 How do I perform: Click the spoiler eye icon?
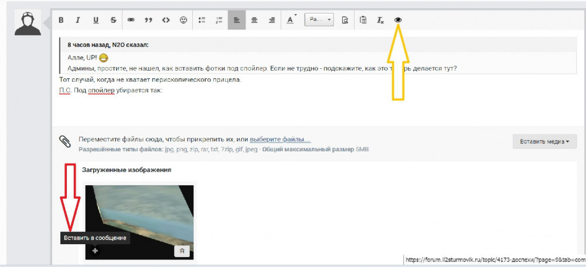click(x=398, y=20)
